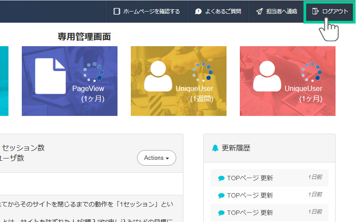Click the FAQ speech bubble icon
The height and width of the screenshot is (222, 356).
coord(198,11)
